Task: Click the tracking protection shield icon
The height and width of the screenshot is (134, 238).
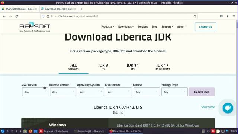Action: tap(43, 16)
